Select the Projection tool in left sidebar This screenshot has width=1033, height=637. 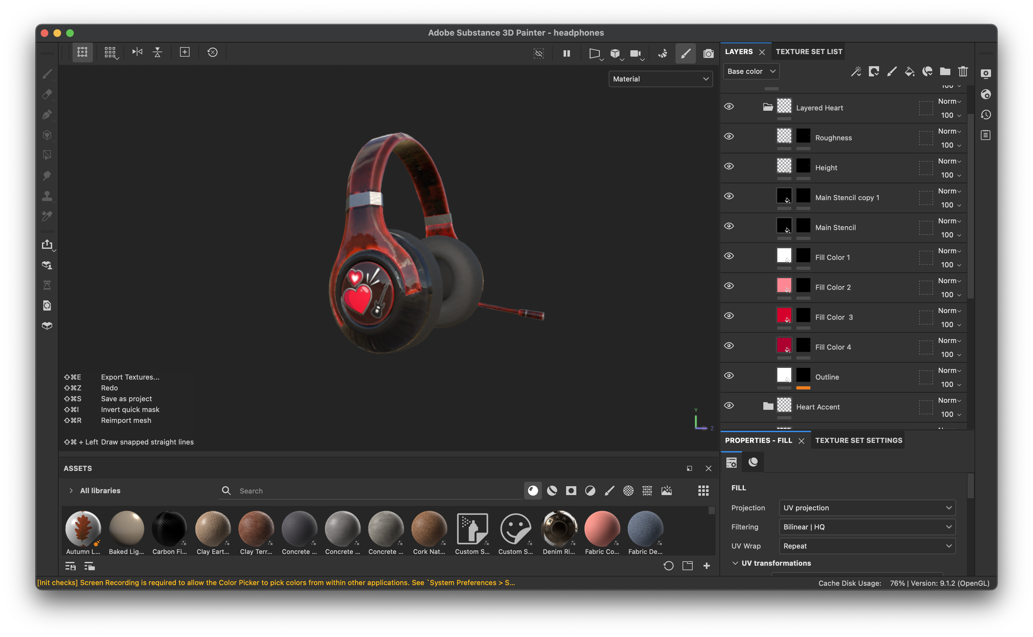click(x=47, y=115)
